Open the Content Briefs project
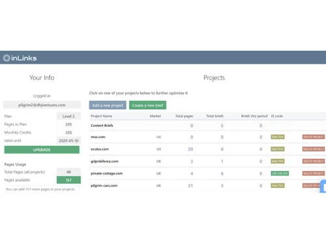The height and width of the screenshot is (244, 326). (x=102, y=126)
